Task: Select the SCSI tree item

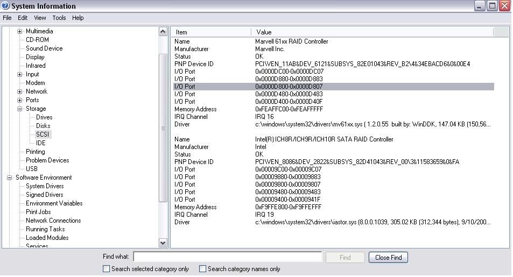Action: tap(43, 134)
